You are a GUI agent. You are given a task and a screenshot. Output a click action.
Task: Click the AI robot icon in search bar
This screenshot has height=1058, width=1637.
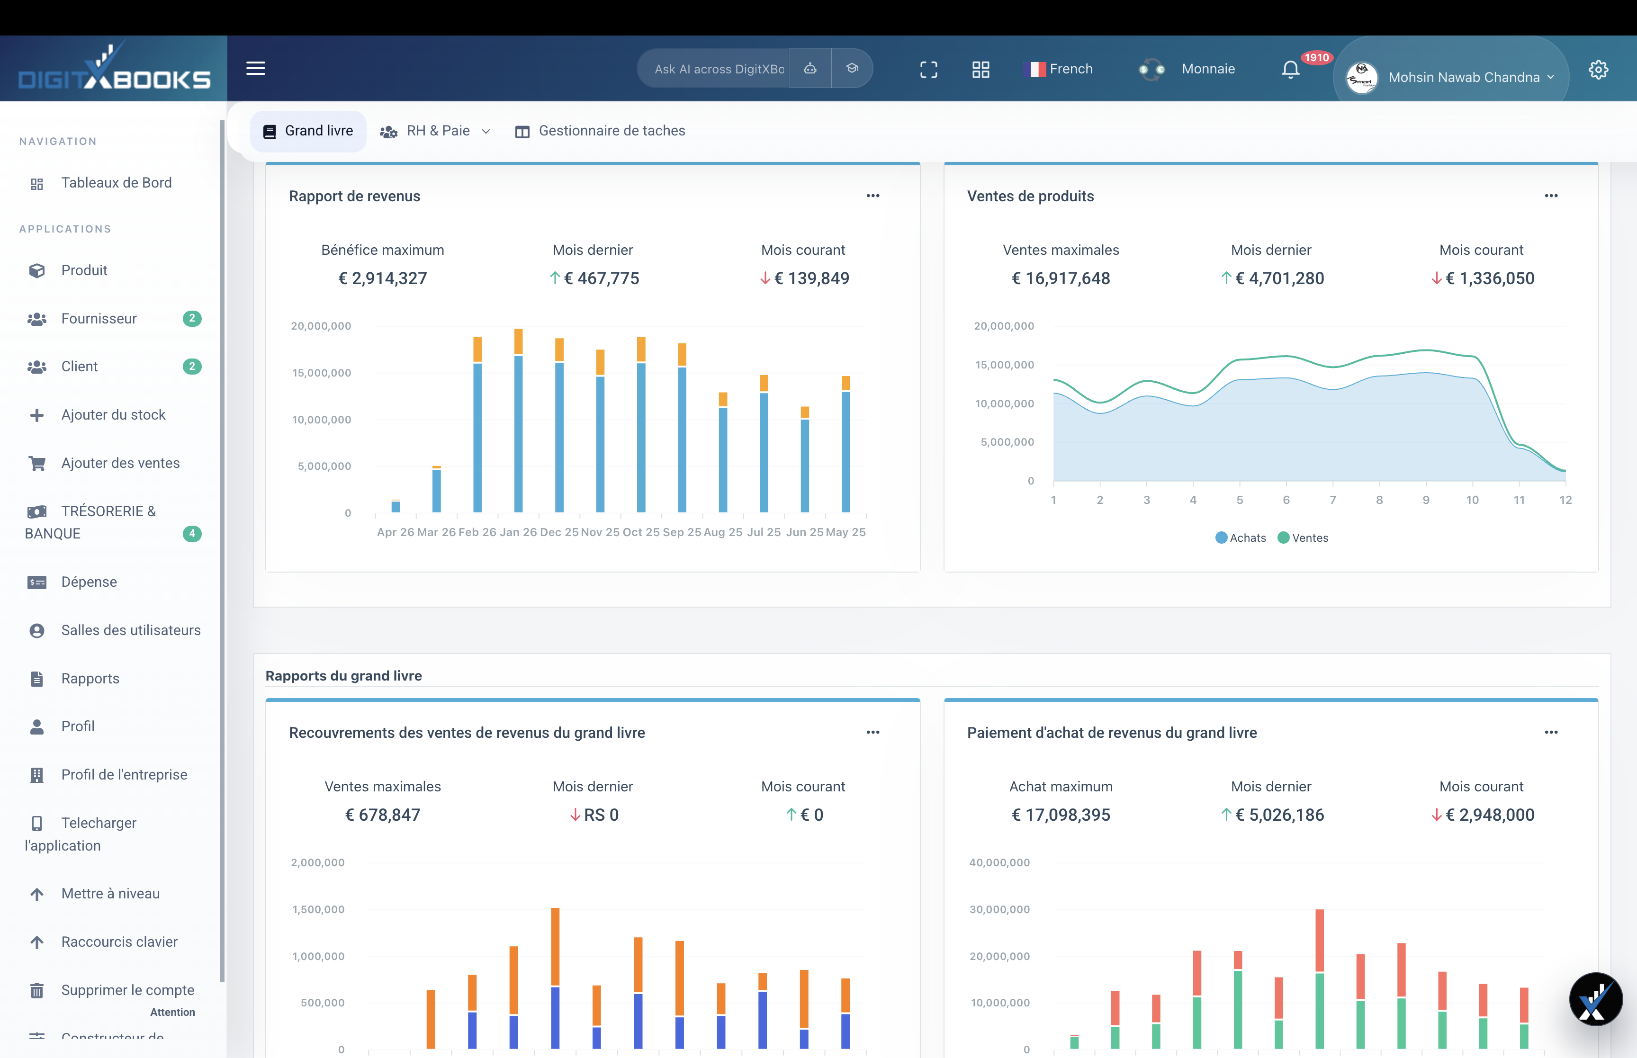tap(810, 69)
